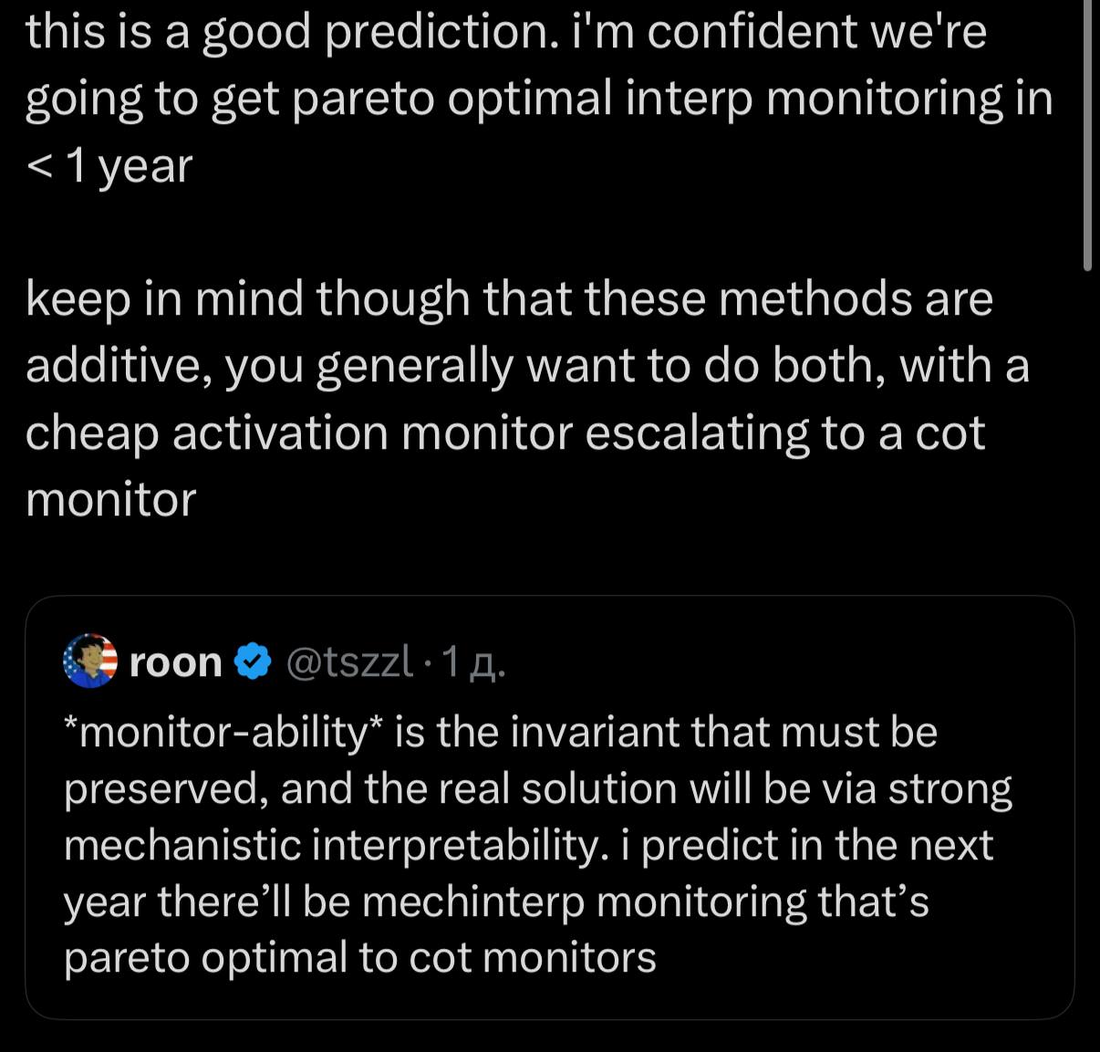This screenshot has height=1052, width=1100.
Task: Click the line 'keep in mind though that these'
Action: (x=509, y=298)
